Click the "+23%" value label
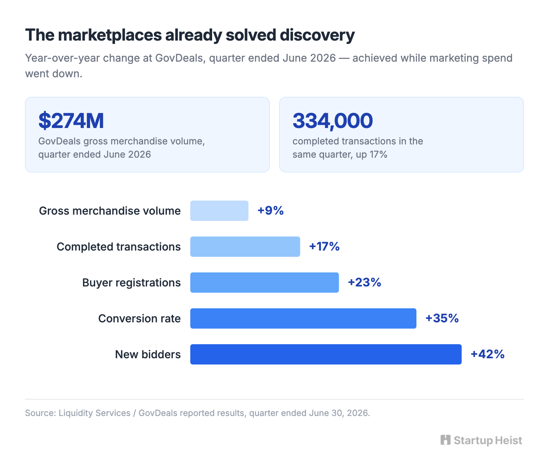 point(365,283)
